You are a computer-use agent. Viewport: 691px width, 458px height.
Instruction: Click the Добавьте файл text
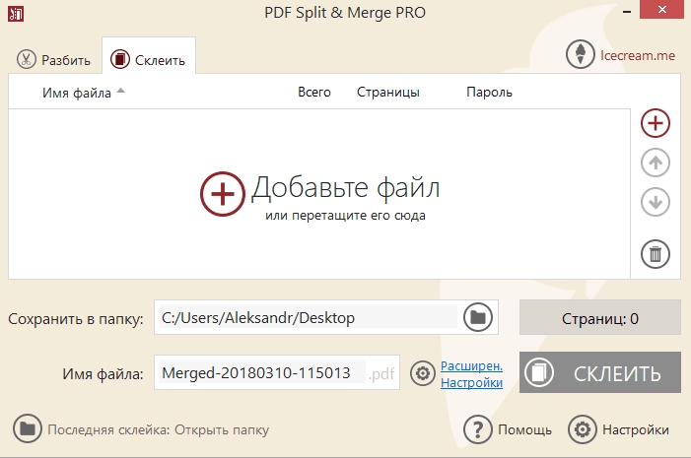345,188
